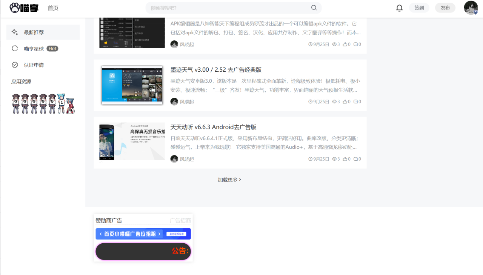Select 最新推荐 in sidebar
Screen dimensions: 483x275
click(x=34, y=32)
